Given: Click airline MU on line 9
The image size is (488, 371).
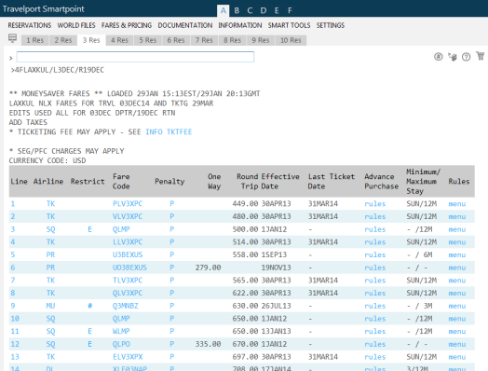Looking at the screenshot, I should pyautogui.click(x=50, y=306).
